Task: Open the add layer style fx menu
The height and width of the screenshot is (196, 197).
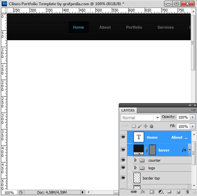Action: coord(143,192)
